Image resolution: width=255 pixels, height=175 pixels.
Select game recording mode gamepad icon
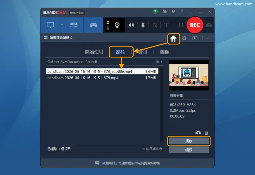pyautogui.click(x=93, y=25)
